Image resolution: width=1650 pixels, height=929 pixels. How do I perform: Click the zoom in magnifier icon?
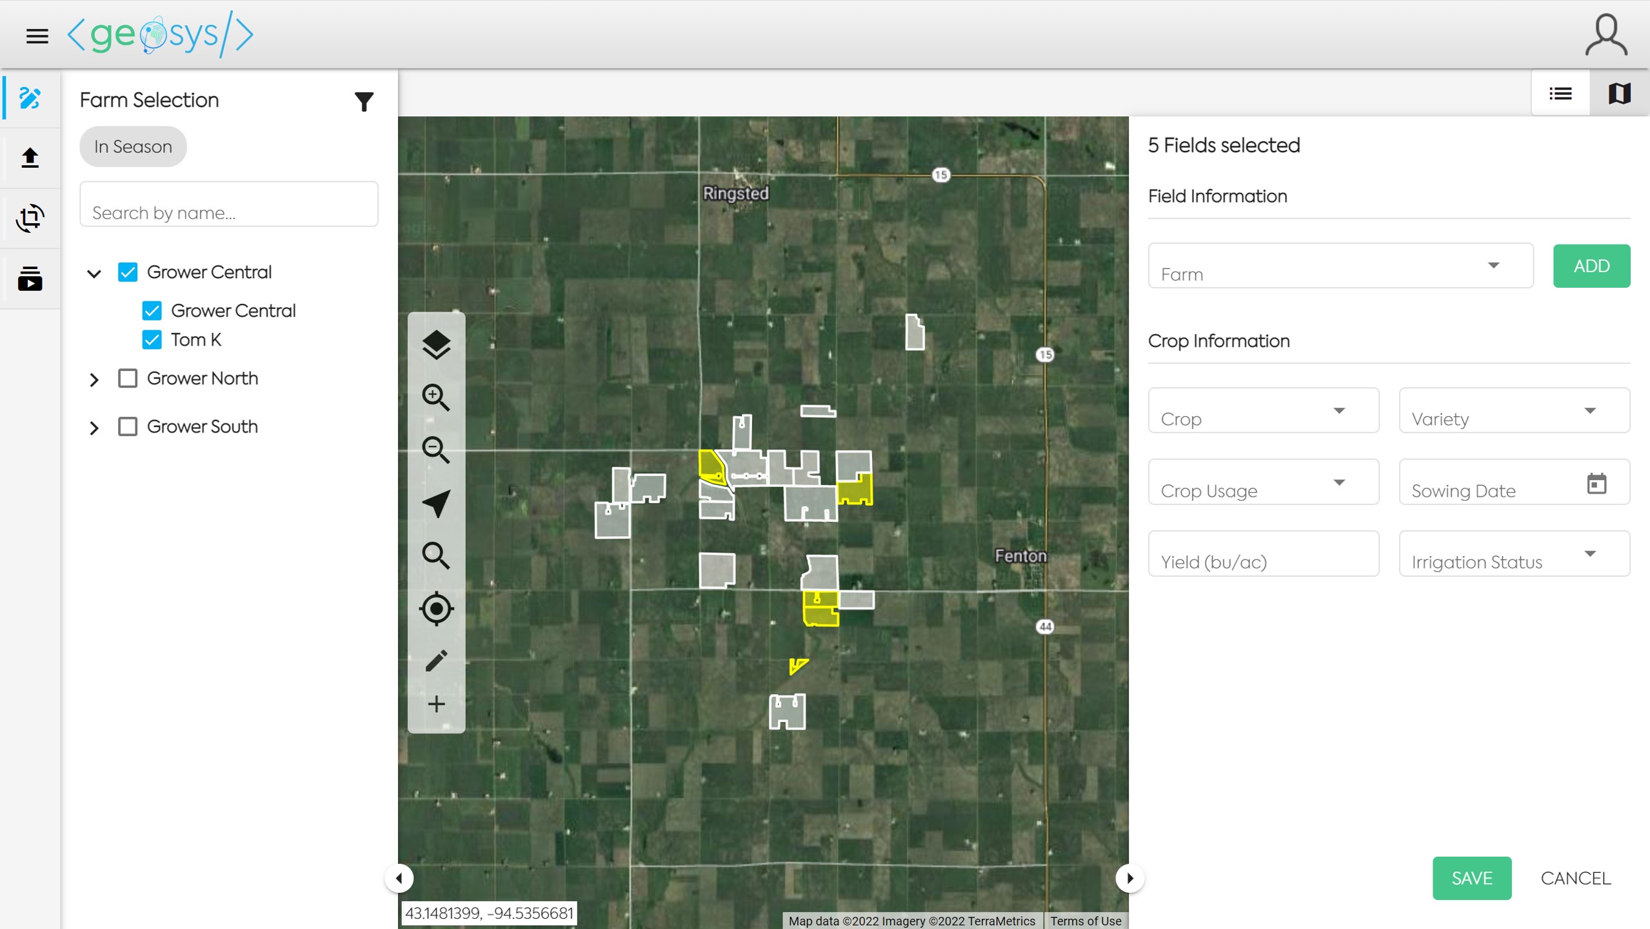click(436, 397)
